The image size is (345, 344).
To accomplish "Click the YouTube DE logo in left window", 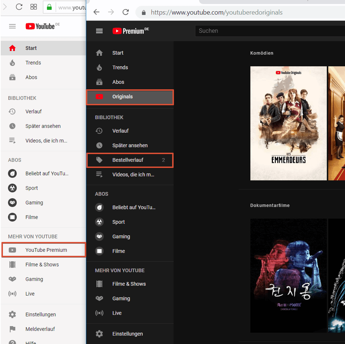I will [43, 26].
